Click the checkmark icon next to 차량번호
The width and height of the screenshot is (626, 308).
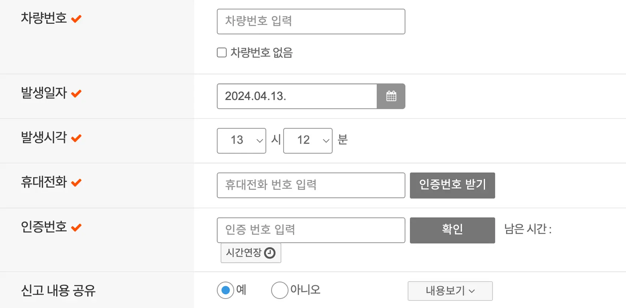(x=77, y=18)
